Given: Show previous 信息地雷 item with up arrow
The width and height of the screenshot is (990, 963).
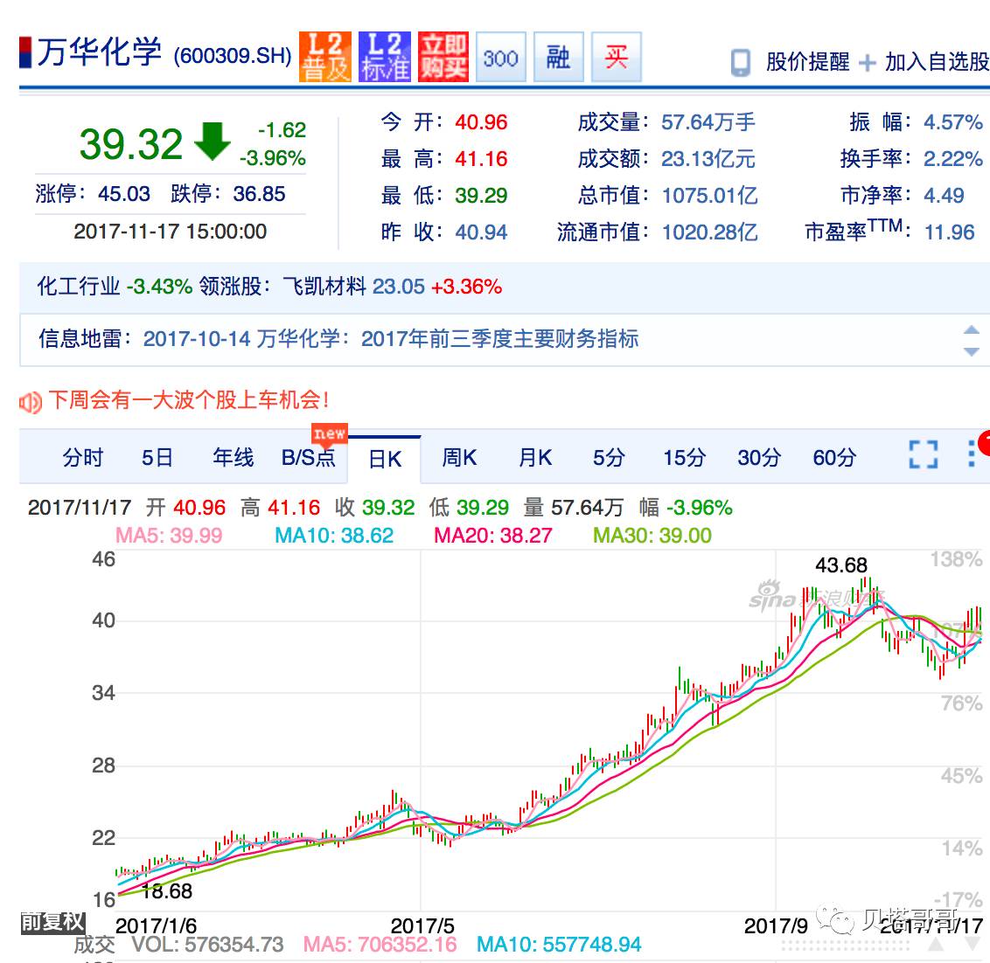Looking at the screenshot, I should pos(971,329).
